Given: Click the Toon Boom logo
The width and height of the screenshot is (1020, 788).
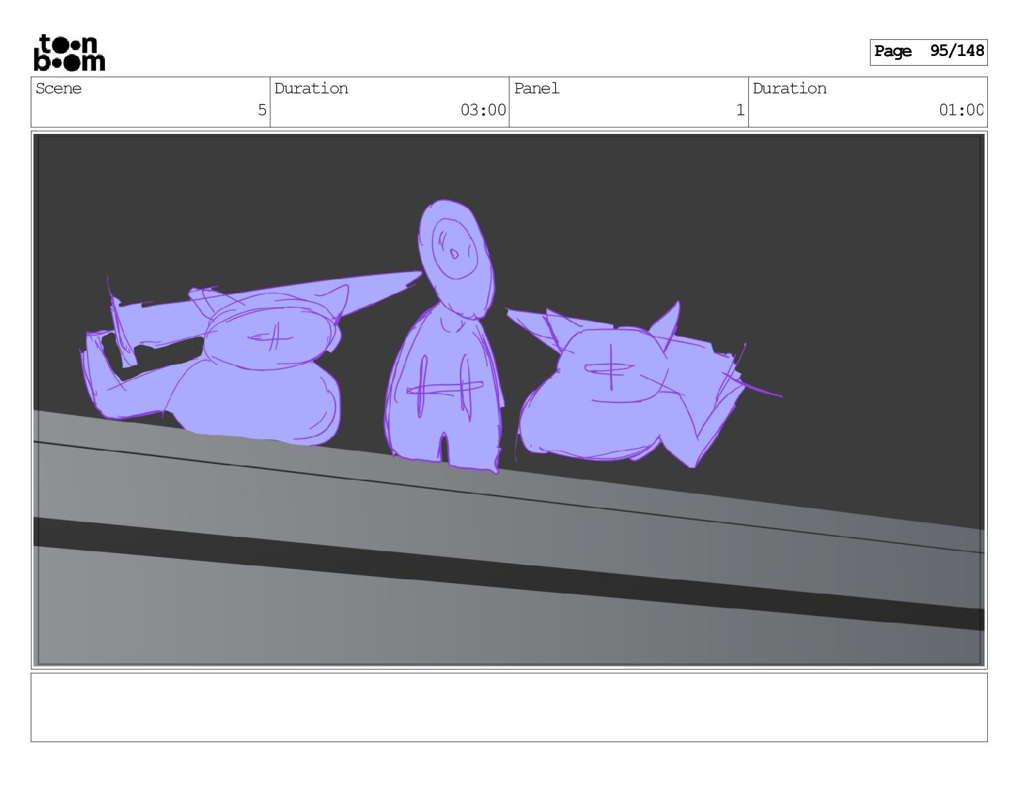Looking at the screenshot, I should pos(69,53).
